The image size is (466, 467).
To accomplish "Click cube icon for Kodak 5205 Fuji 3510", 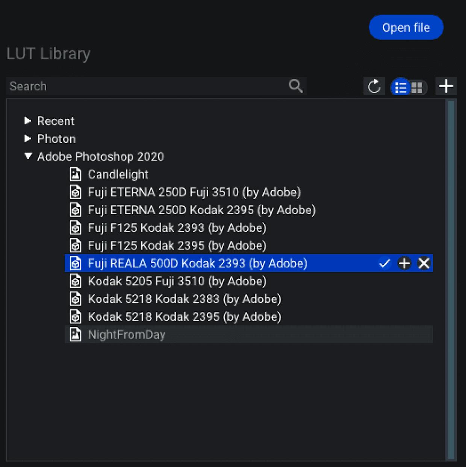I will point(76,281).
